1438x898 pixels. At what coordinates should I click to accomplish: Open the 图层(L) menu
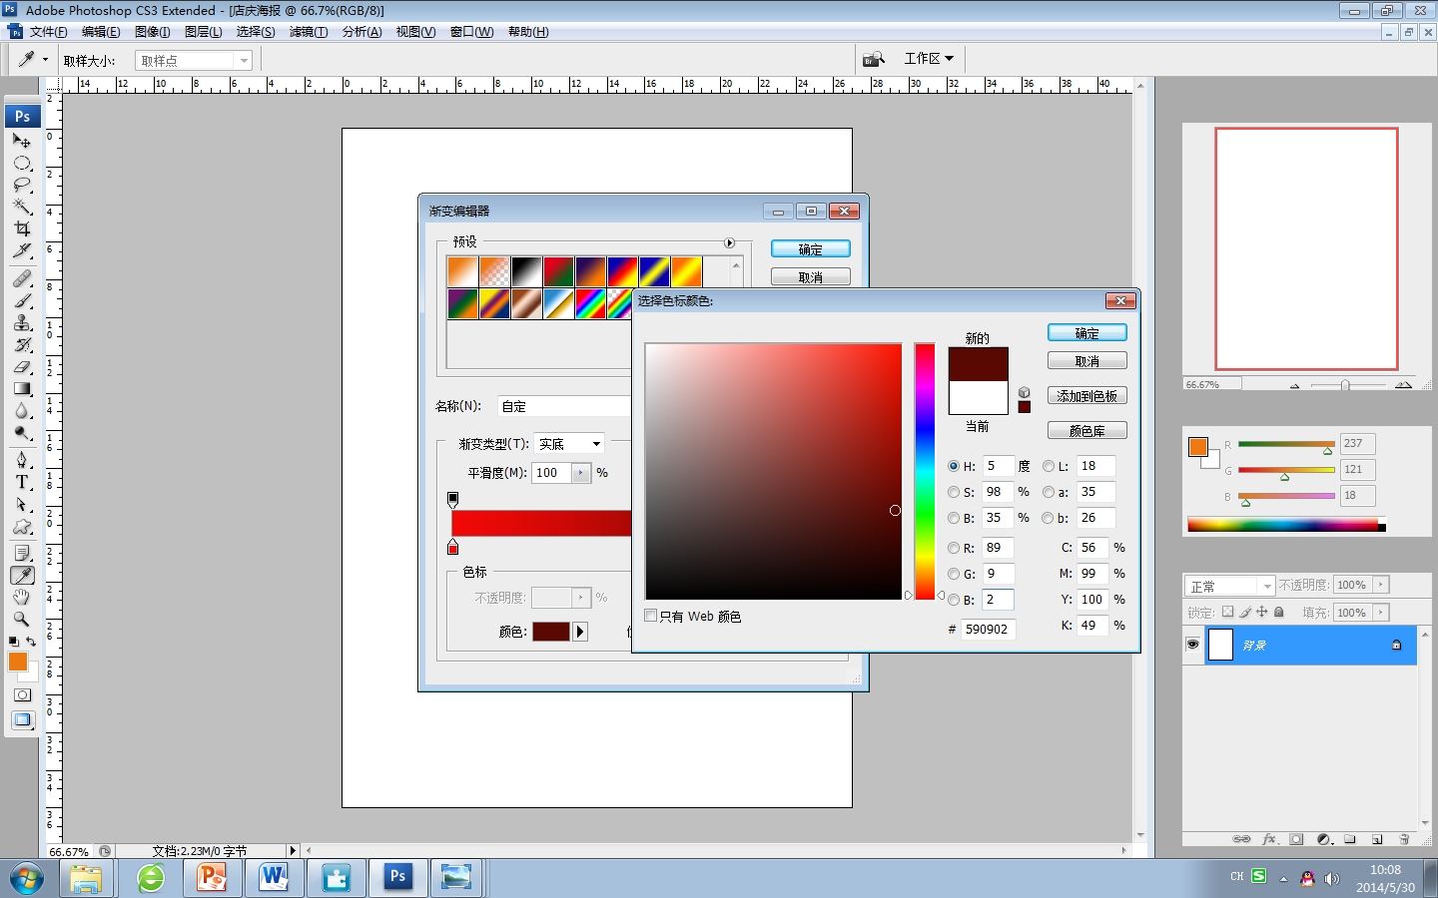click(203, 32)
